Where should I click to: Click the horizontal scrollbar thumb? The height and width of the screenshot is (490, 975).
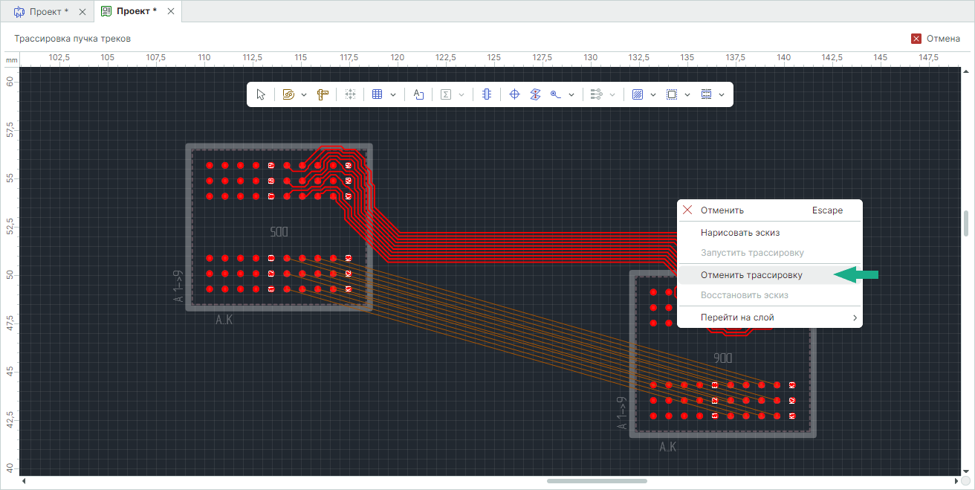[x=597, y=481]
